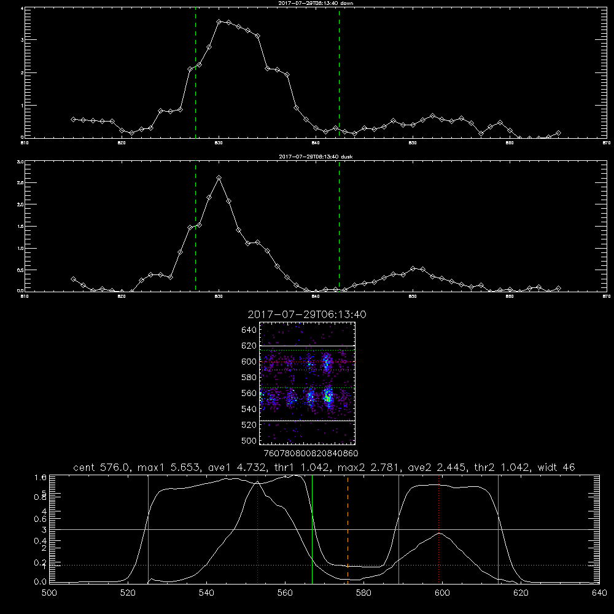Click the '520' y-axis label of the spectral image
This screenshot has width=614, height=614.
249,425
